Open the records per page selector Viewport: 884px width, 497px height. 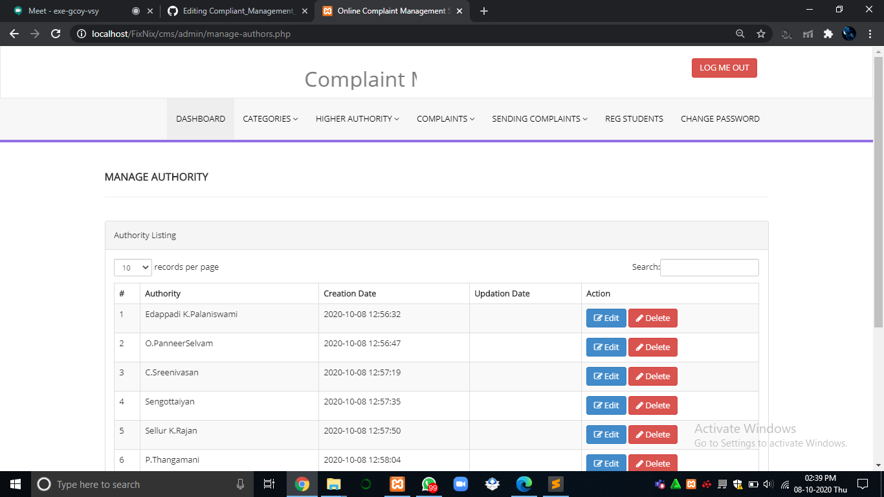coord(132,267)
